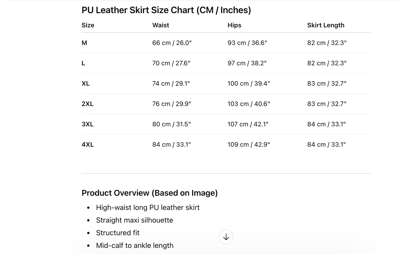
Task: Click the Mid-calf to ankle length bullet
Action: 135,245
